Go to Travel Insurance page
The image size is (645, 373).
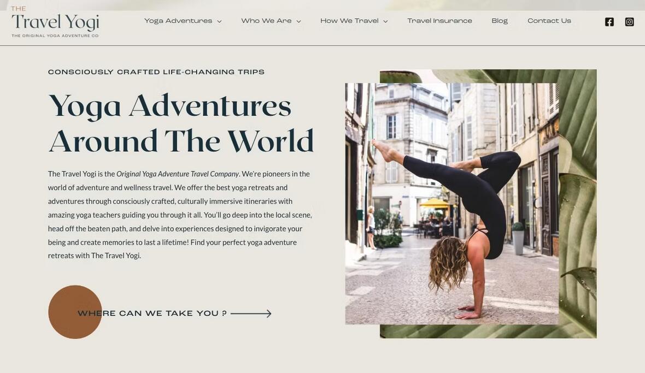click(439, 21)
